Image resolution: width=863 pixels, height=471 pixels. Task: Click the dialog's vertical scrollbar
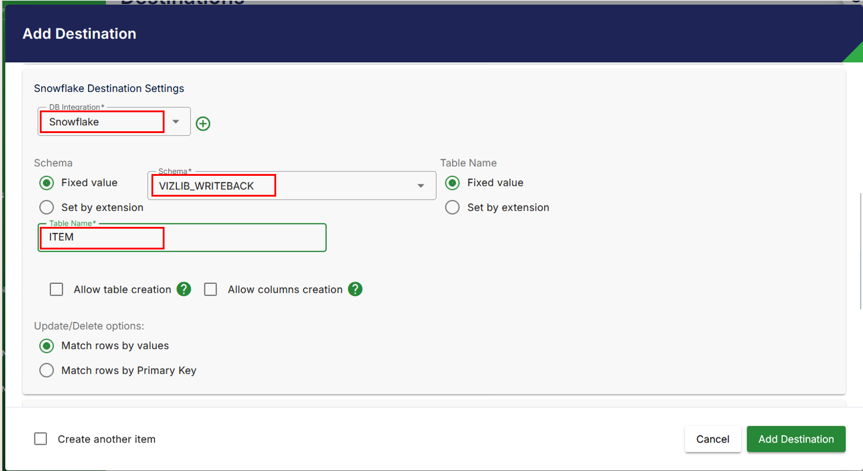click(x=861, y=251)
